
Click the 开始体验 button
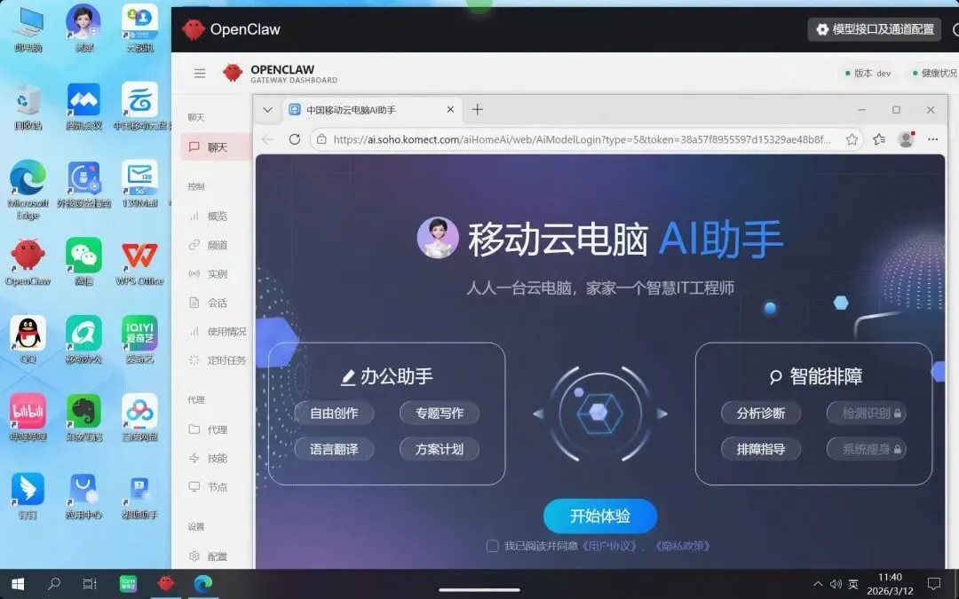pos(600,516)
